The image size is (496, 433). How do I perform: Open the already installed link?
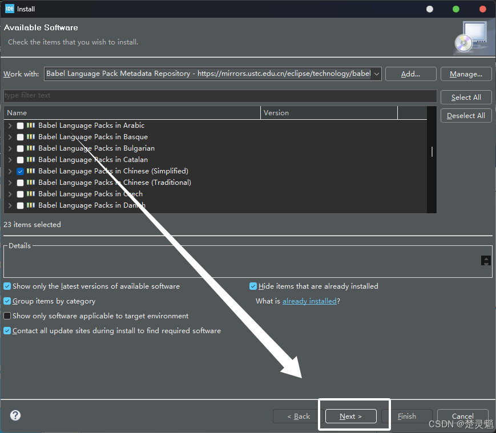click(309, 301)
